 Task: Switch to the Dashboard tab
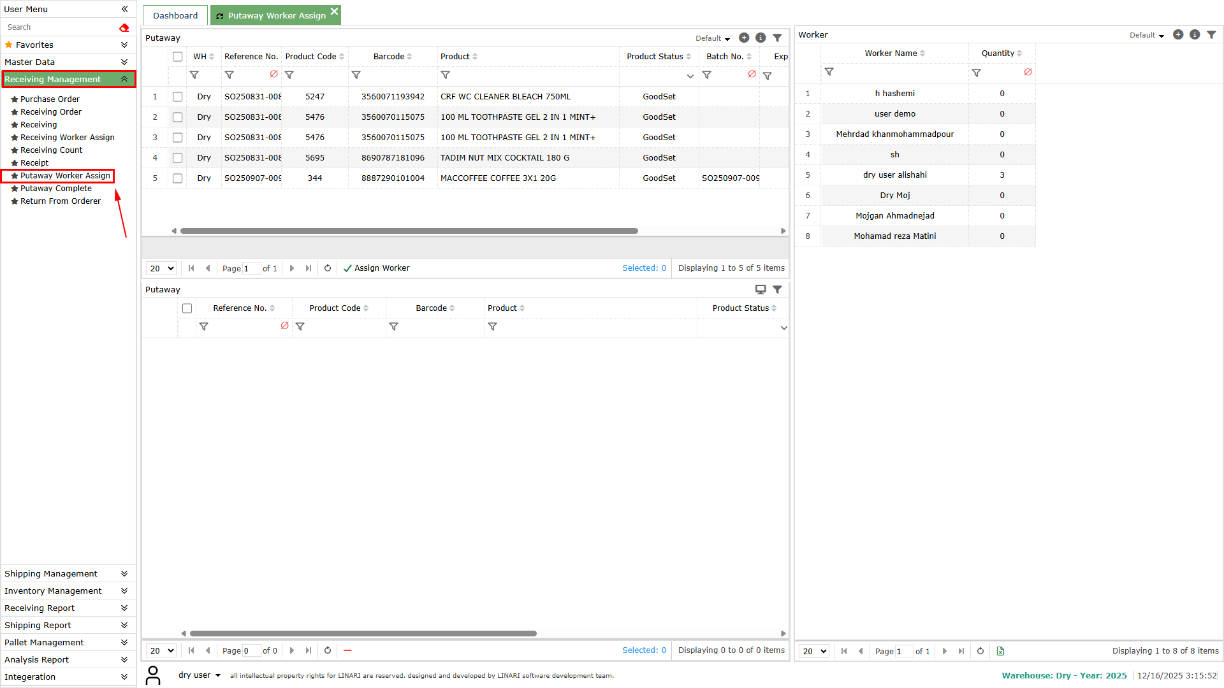coord(175,15)
